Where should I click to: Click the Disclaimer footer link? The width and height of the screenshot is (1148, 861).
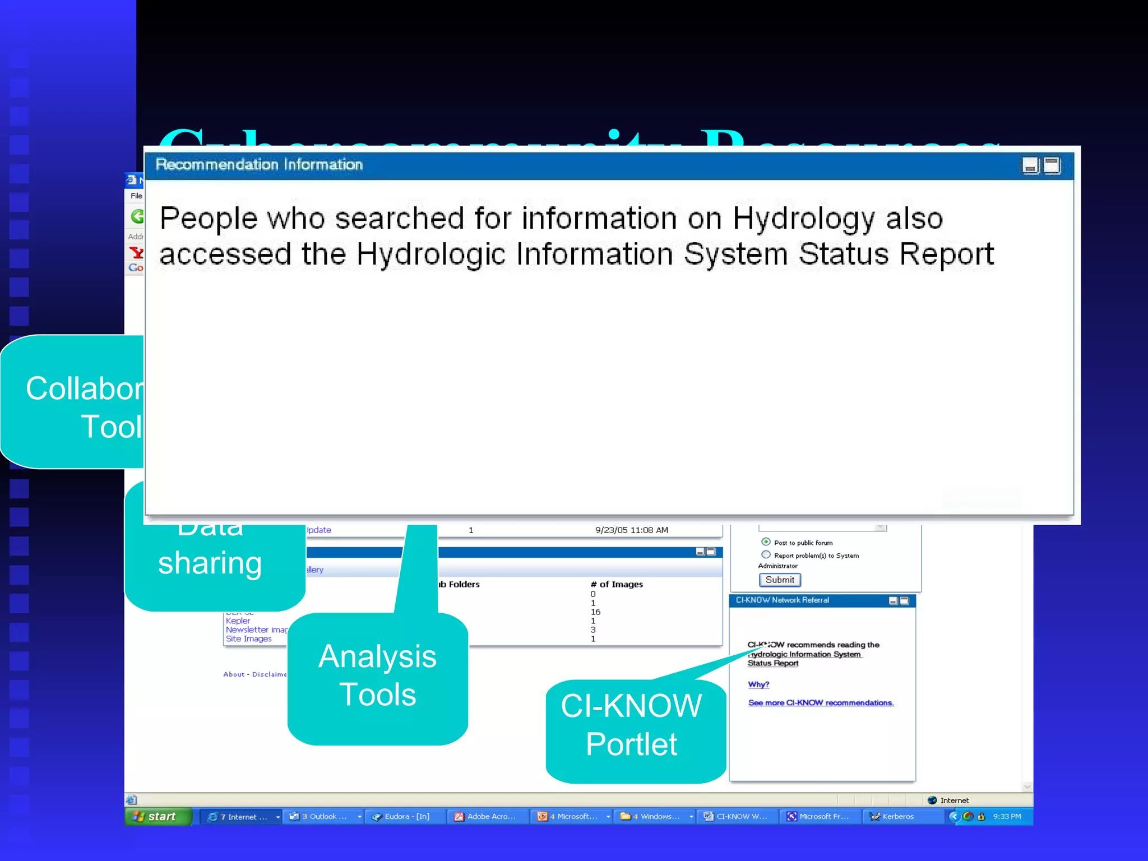270,674
